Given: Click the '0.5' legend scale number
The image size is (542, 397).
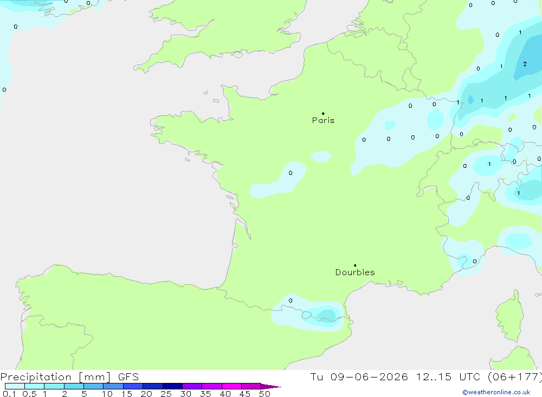Looking at the screenshot, I should tap(29, 394).
